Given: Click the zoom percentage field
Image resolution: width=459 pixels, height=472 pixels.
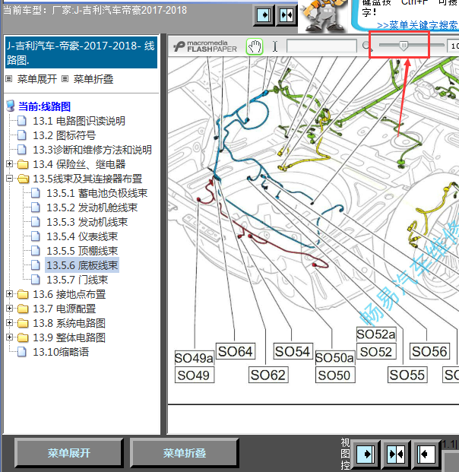Looking at the screenshot, I should tap(453, 46).
